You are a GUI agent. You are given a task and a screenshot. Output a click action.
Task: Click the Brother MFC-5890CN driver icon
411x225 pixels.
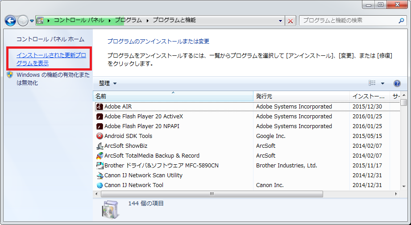[x=100, y=166]
